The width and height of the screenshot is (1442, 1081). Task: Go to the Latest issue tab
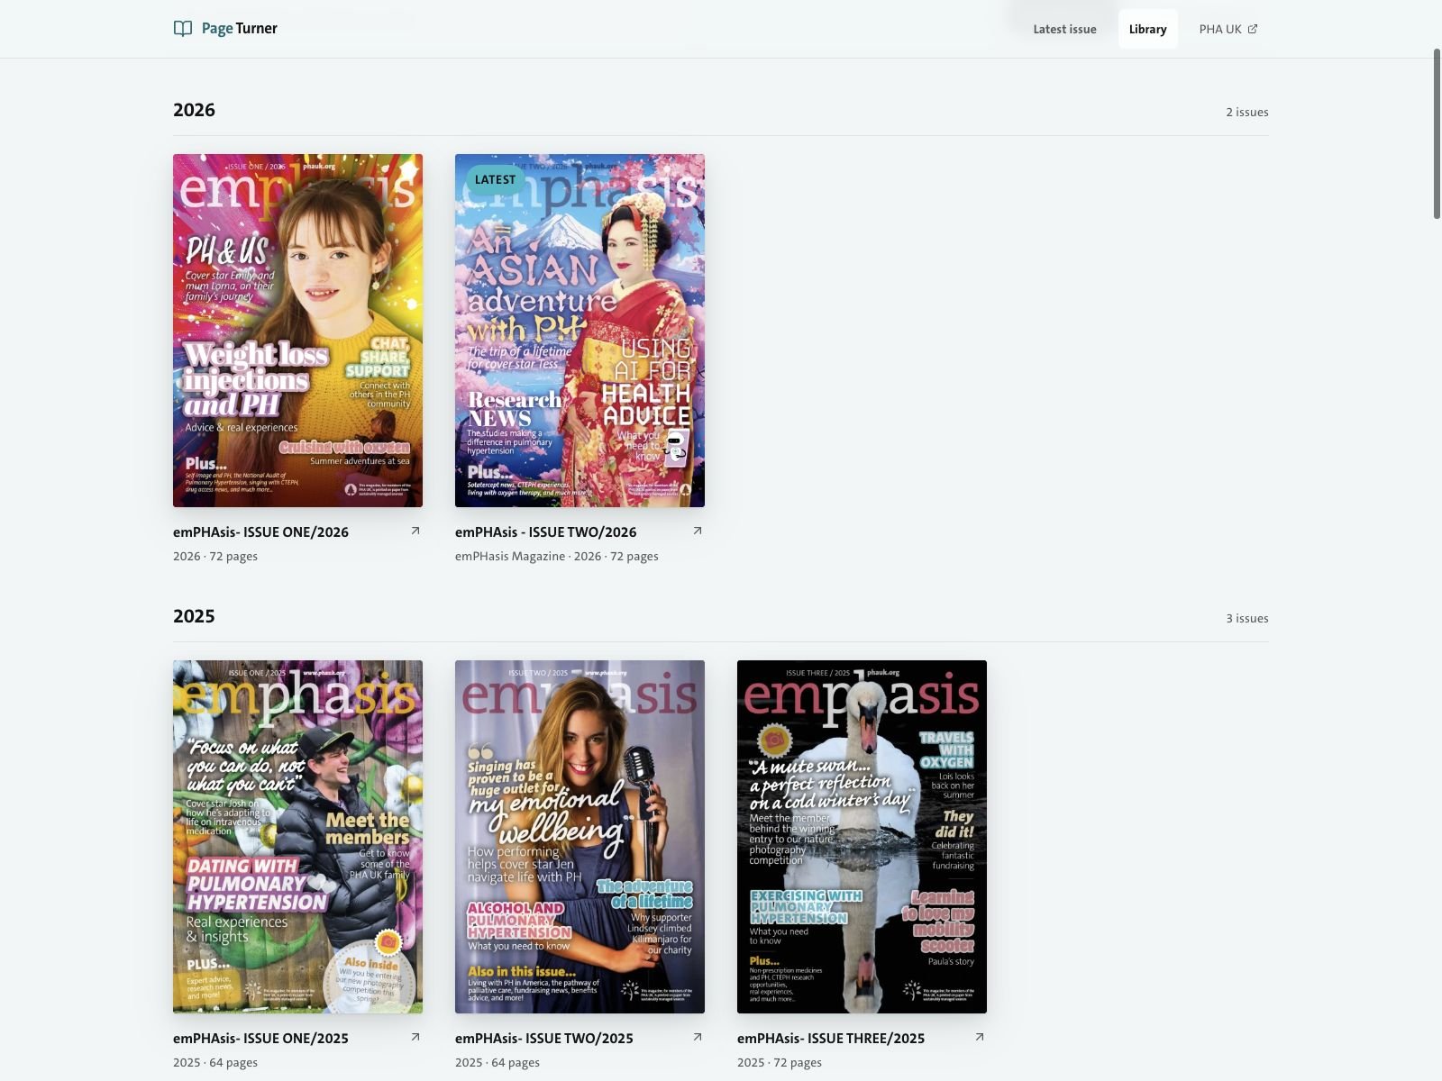click(x=1064, y=29)
